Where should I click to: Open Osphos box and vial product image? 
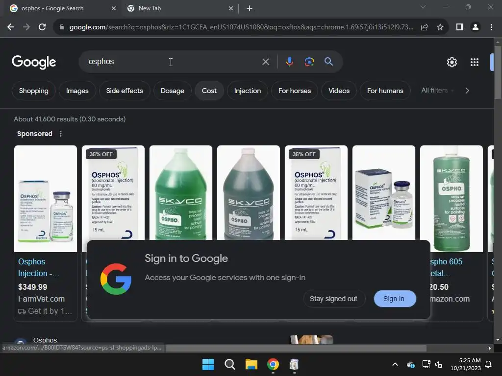coord(384,193)
